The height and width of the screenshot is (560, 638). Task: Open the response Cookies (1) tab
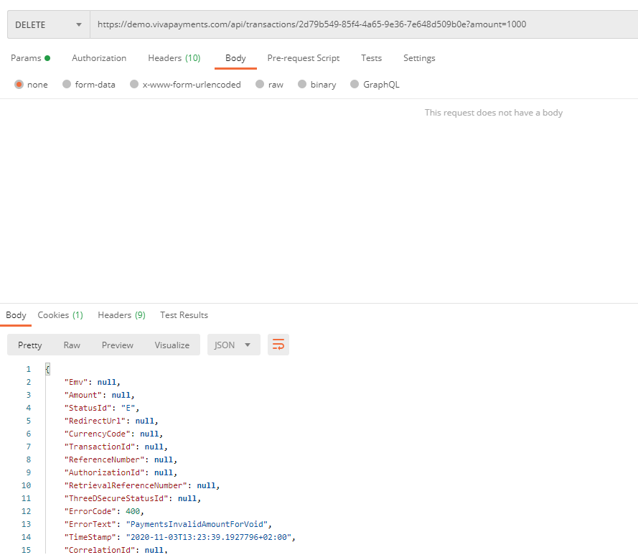[x=60, y=315]
